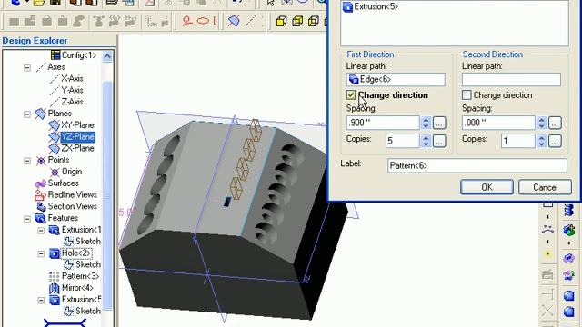Switch to solid shaded yellow cube view
Image resolution: width=582 pixels, height=327 pixels.
coord(281,21)
